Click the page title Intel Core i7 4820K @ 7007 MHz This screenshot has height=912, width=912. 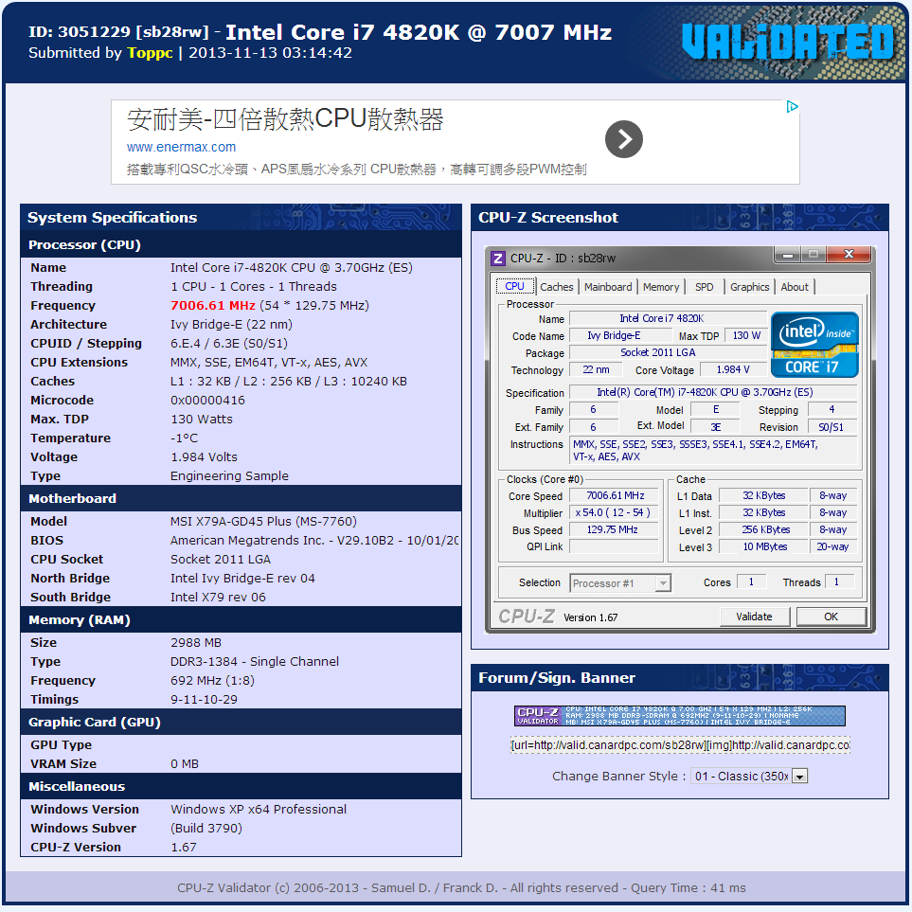click(x=419, y=32)
